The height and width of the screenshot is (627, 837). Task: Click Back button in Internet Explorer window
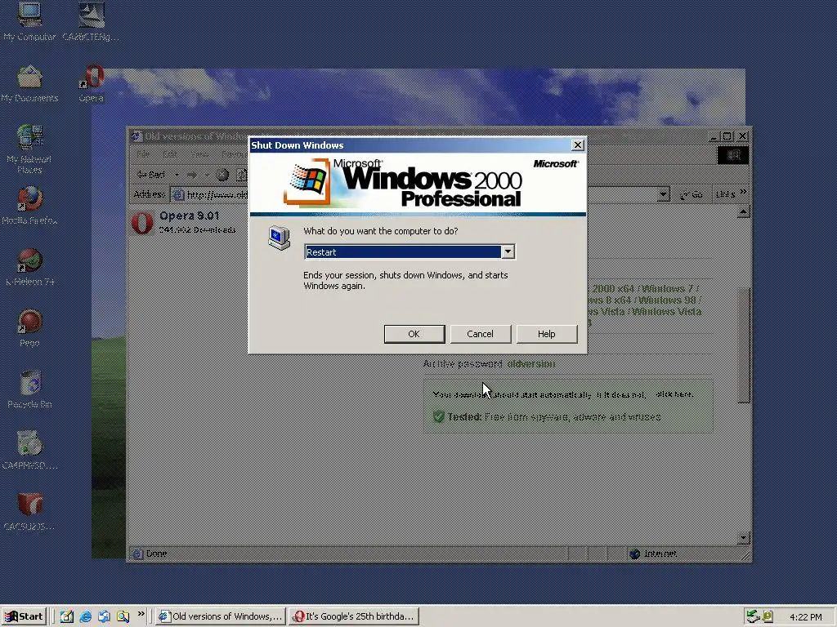[x=151, y=175]
